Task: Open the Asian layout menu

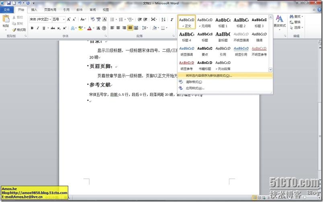Action: 154,20
